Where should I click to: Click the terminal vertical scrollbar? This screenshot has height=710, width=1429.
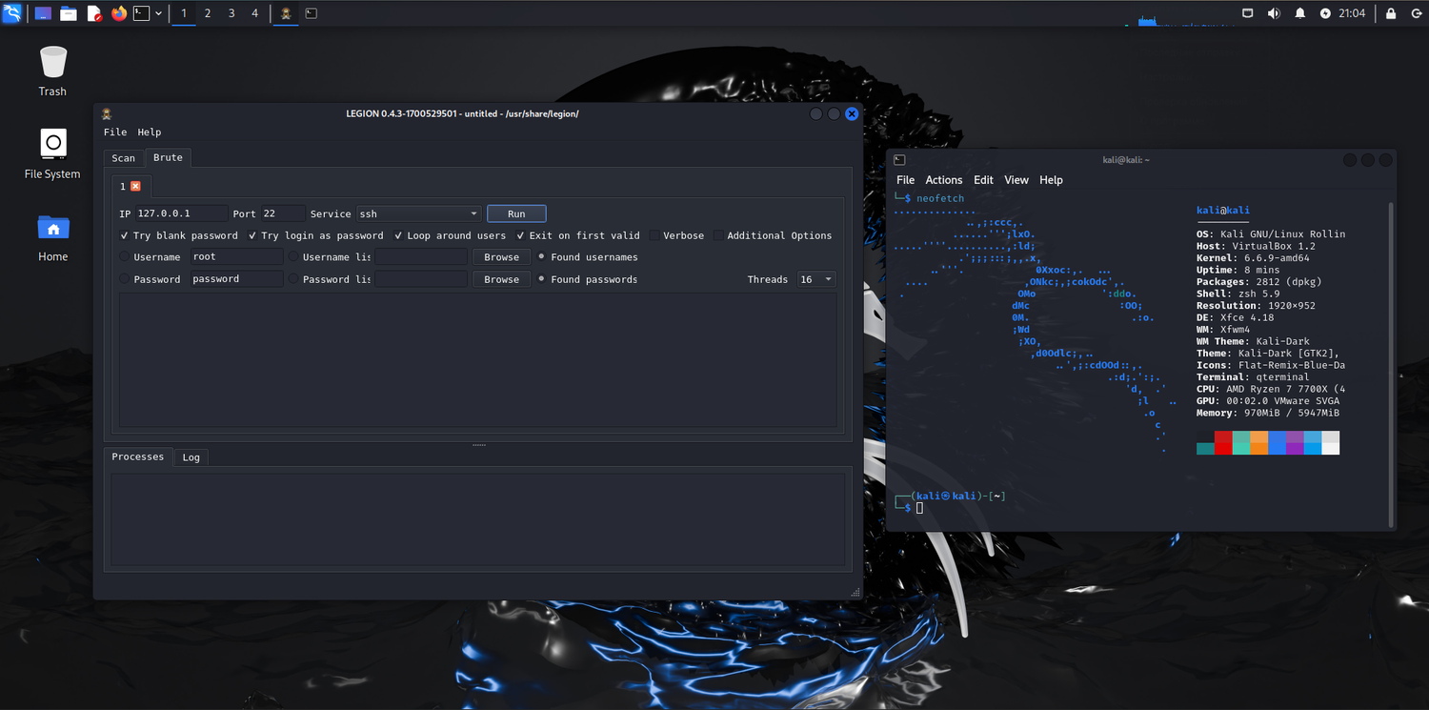click(1392, 363)
